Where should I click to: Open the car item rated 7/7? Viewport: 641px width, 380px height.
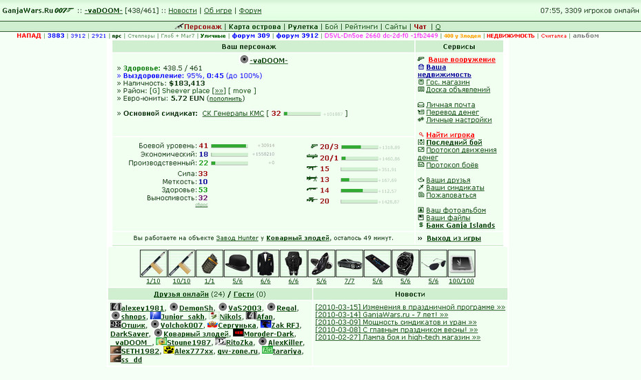point(349,264)
